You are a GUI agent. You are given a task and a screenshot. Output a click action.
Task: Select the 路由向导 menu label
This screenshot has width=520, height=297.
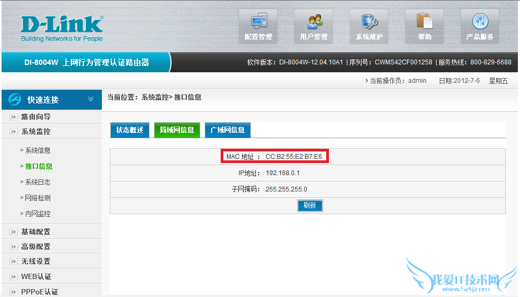coord(36,117)
